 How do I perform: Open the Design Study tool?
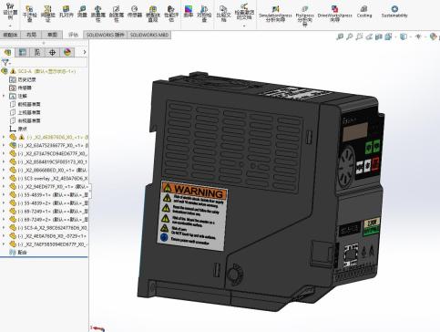pos(10,12)
